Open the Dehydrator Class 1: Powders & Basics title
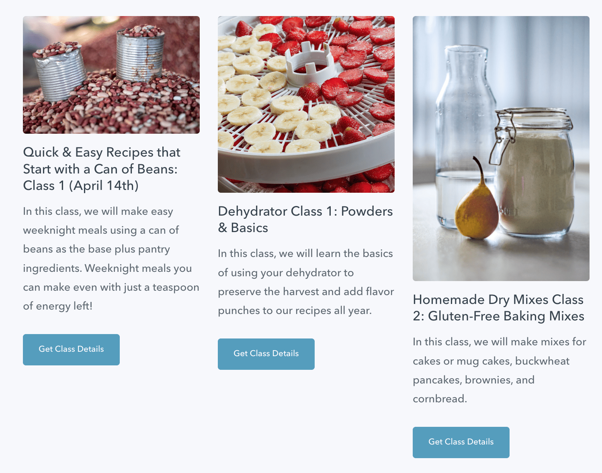Screen dimensions: 602x473 pos(305,219)
